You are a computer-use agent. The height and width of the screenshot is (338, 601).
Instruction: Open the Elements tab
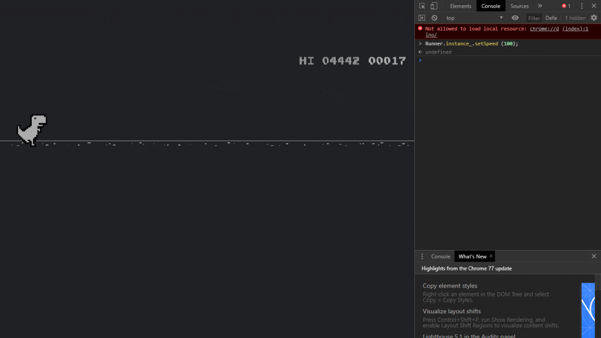[460, 6]
